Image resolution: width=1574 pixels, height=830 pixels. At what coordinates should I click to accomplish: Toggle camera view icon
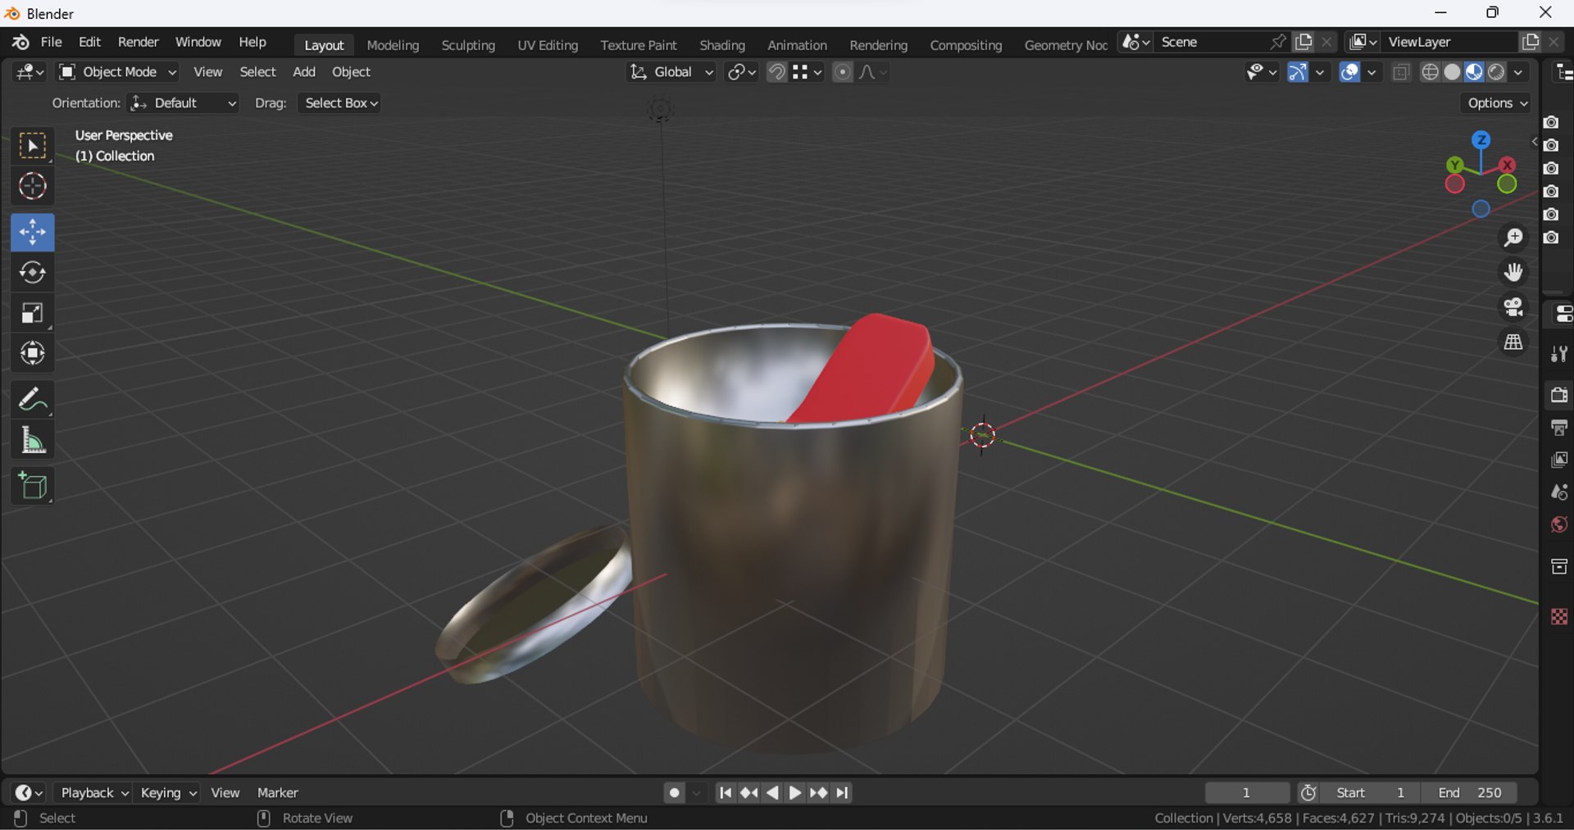click(x=1513, y=307)
